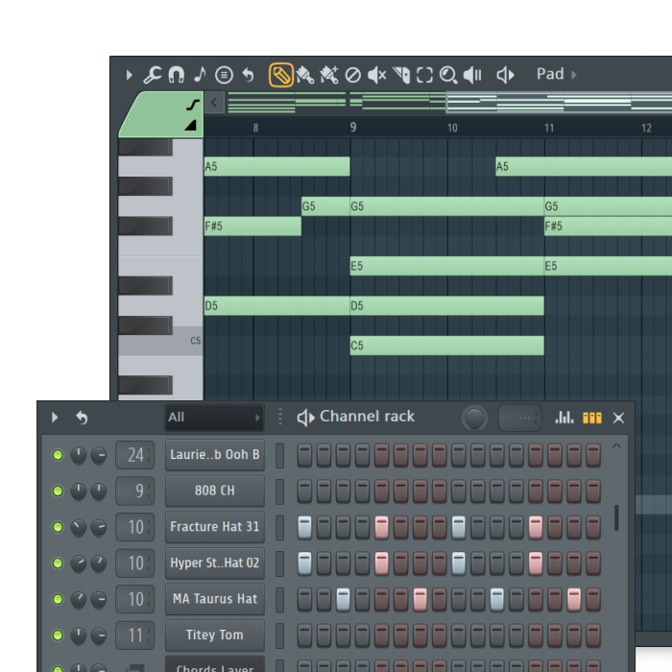672x672 pixels.
Task: Open Laurie..b Ooh B channel button
Action: [x=215, y=455]
